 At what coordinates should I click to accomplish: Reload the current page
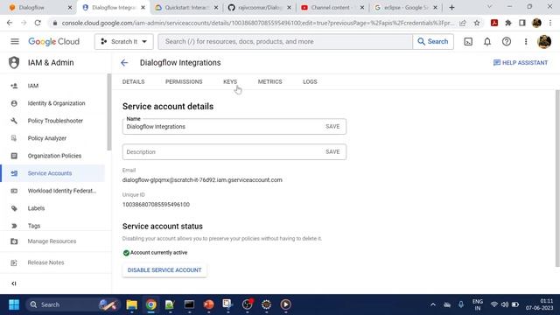coord(38,23)
